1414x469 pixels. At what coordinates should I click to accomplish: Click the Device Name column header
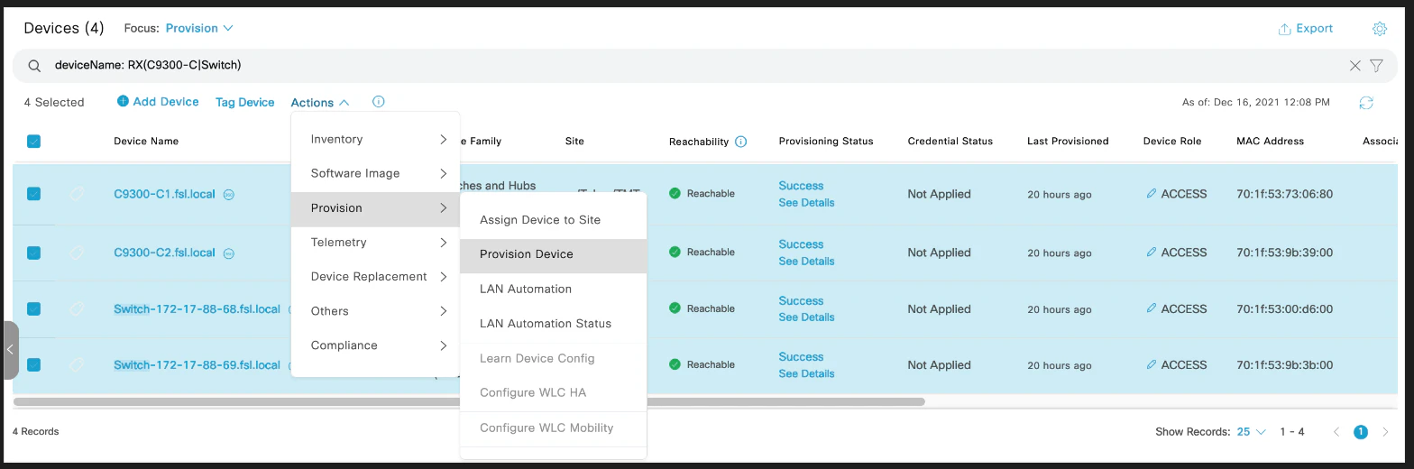pyautogui.click(x=146, y=142)
